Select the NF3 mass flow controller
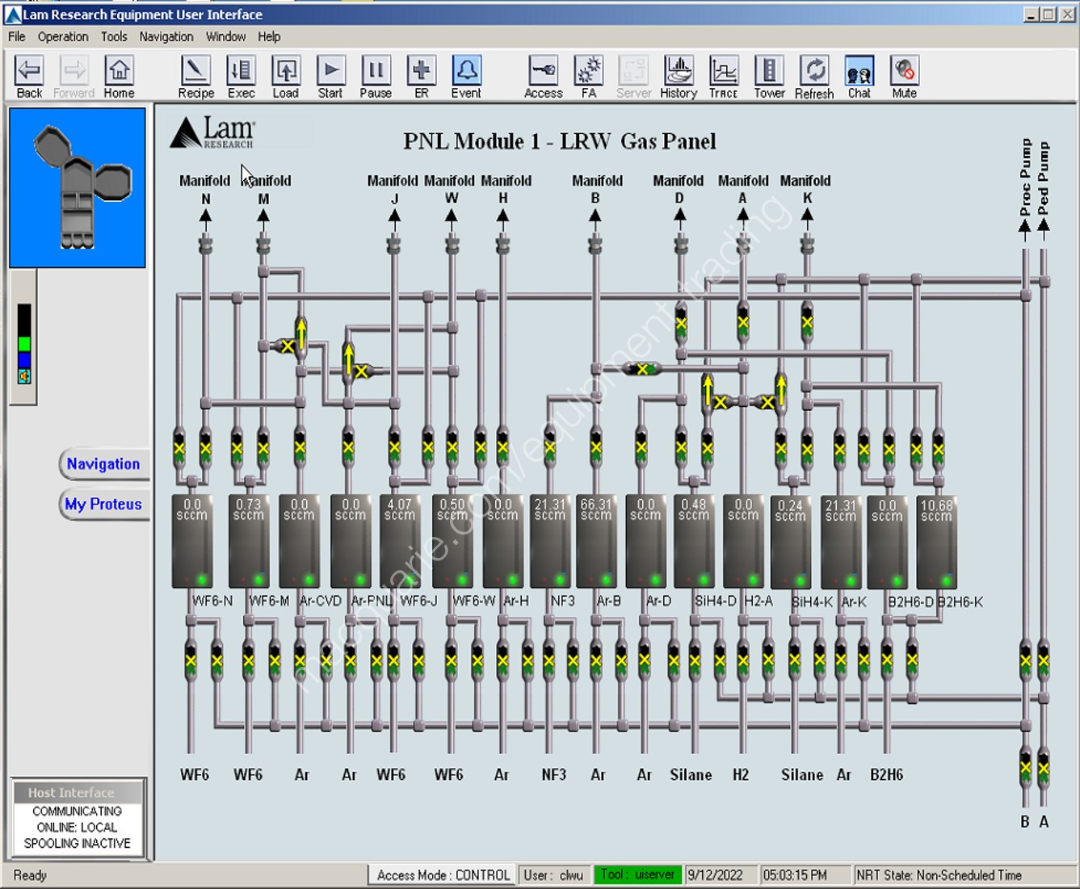The height and width of the screenshot is (889, 1080). (x=550, y=542)
